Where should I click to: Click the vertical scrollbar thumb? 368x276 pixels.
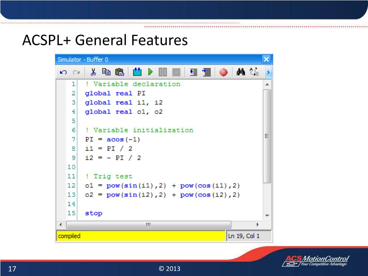(267, 136)
